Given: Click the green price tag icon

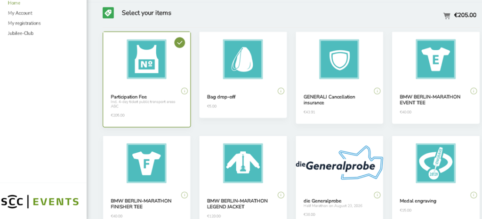Looking at the screenshot, I should (108, 13).
